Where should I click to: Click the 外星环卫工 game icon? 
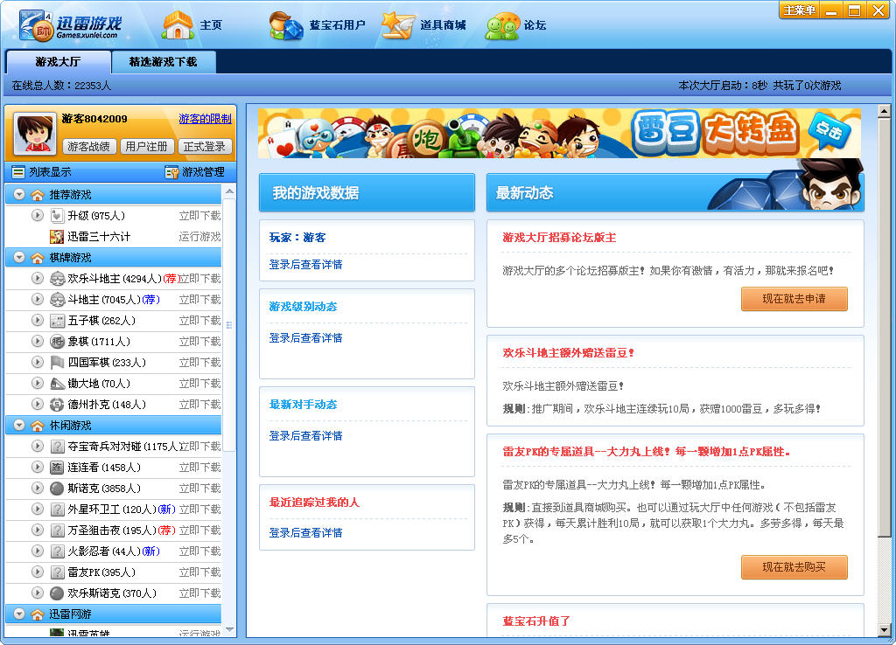click(57, 510)
